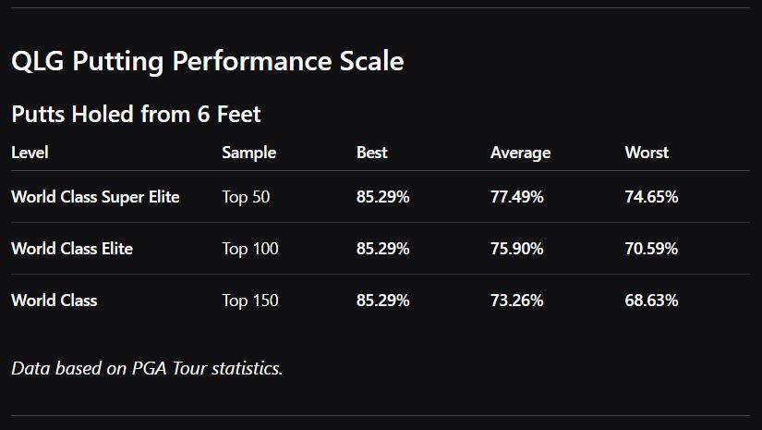
Task: Click the 74.65% worst value
Action: [651, 197]
